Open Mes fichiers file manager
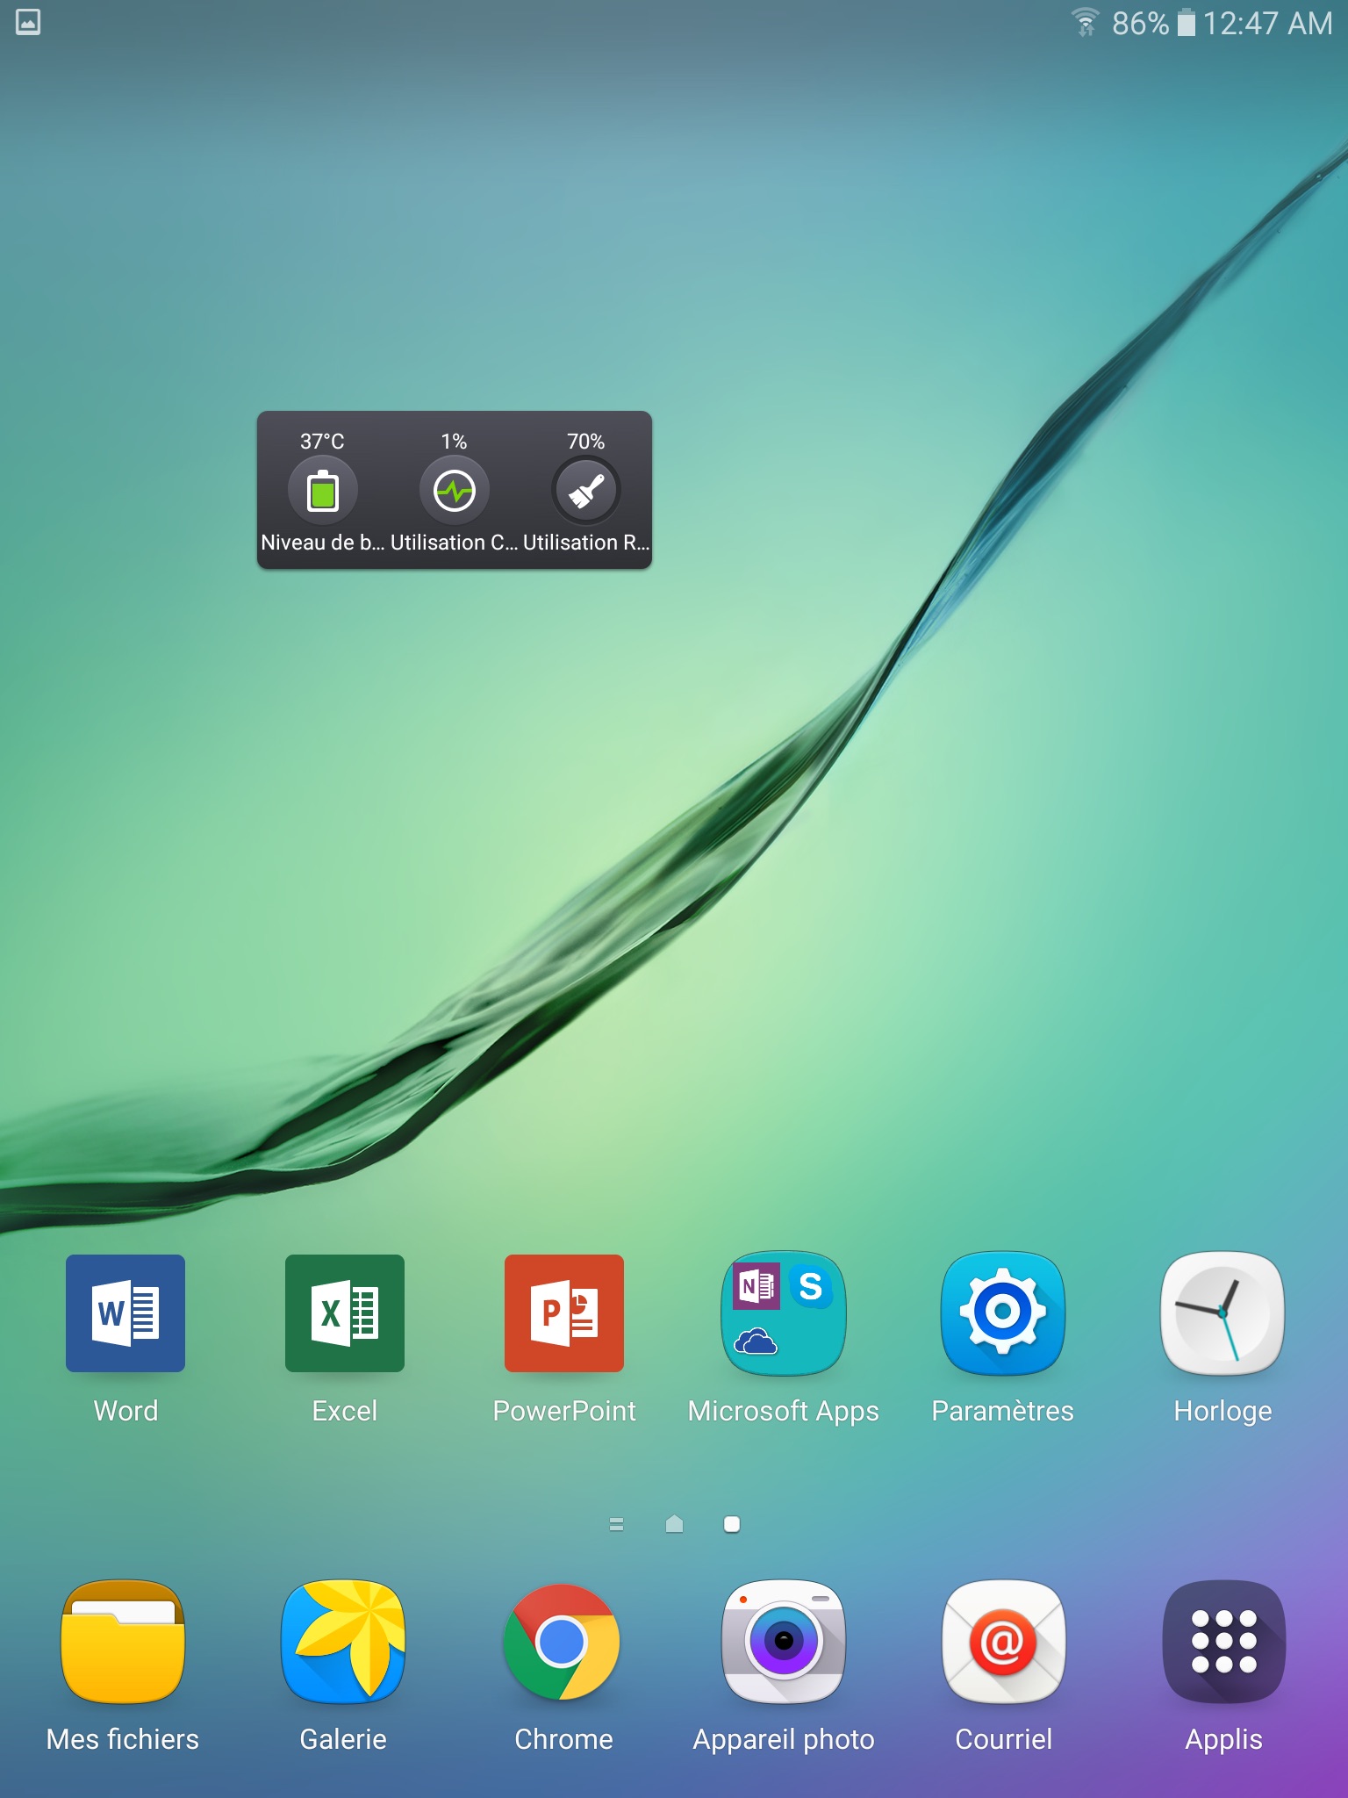 pos(123,1642)
